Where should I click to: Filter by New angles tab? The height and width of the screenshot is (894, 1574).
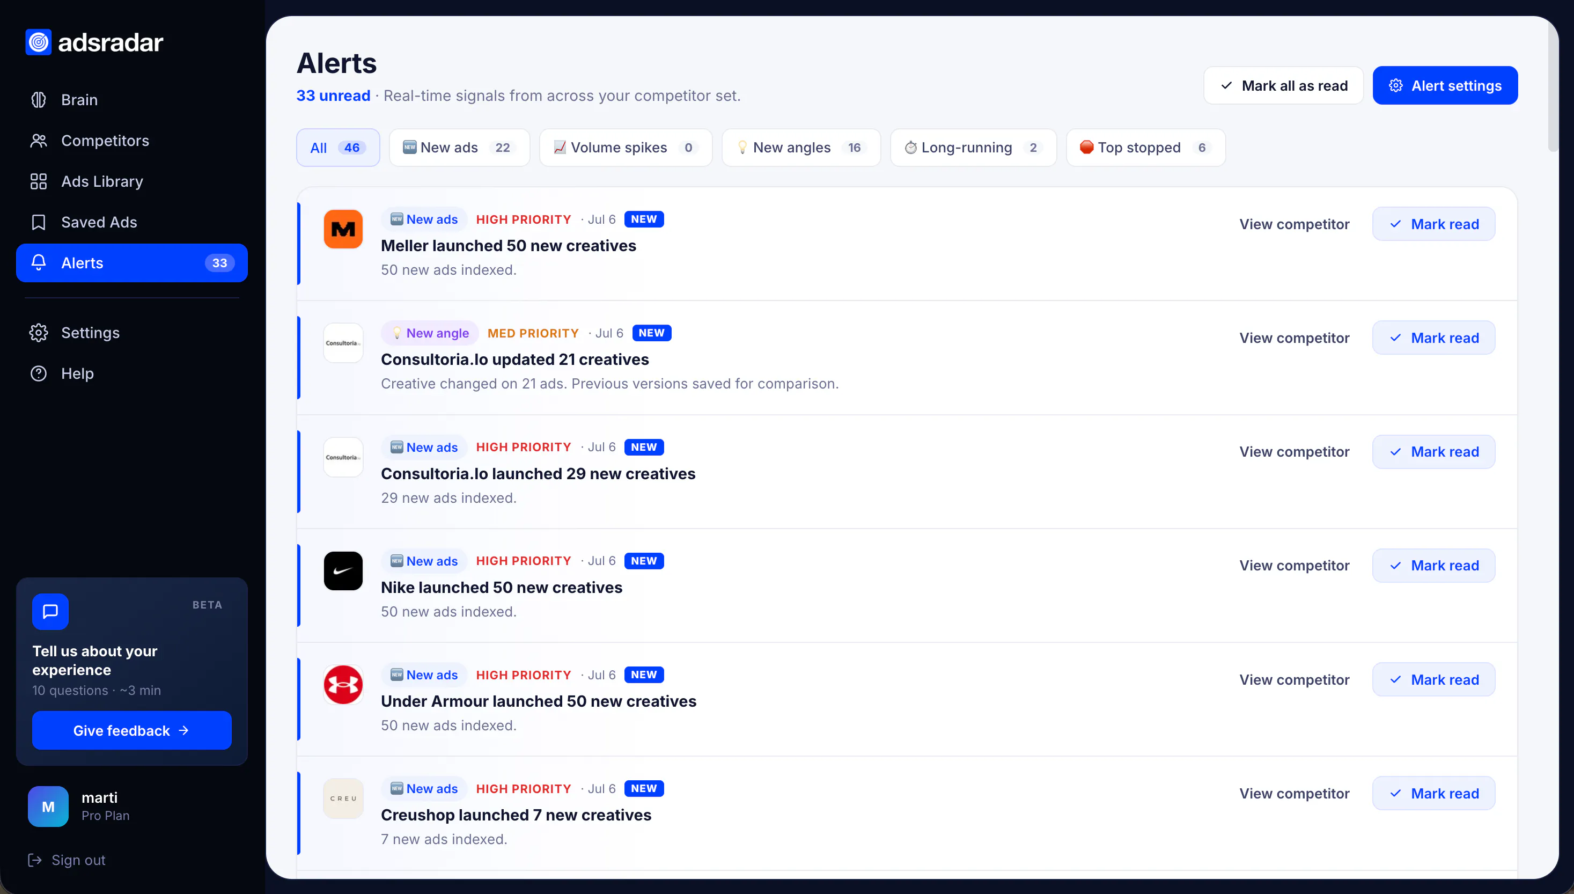tap(801, 148)
